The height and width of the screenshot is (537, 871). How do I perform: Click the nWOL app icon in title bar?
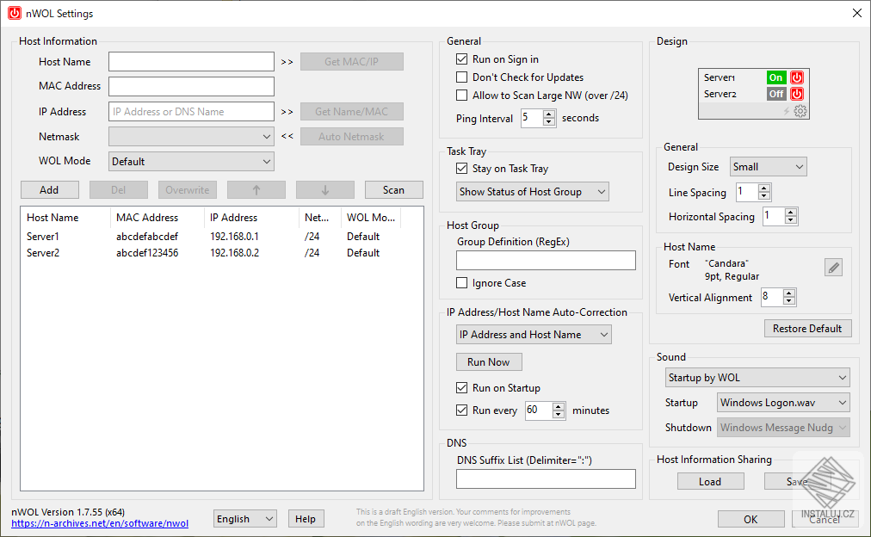(x=15, y=13)
